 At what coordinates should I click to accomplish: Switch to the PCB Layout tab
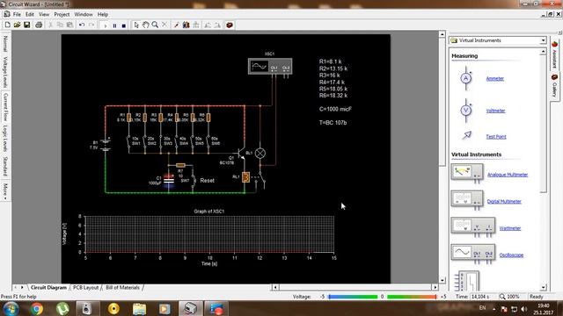pos(86,287)
